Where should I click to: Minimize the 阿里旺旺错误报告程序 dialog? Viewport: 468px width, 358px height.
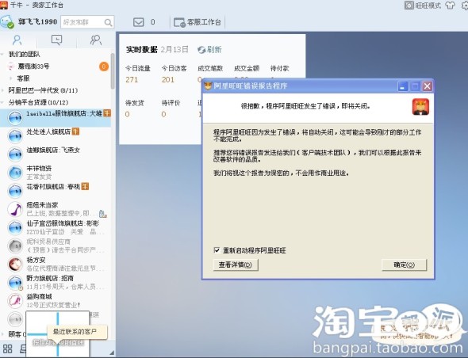(x=403, y=86)
